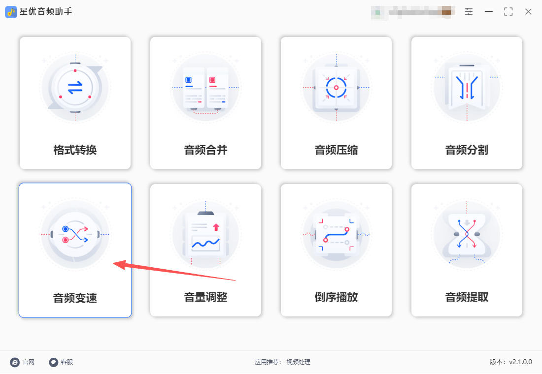The height and width of the screenshot is (374, 542).
Task: Open the 音频压缩 audio compress icon
Action: pyautogui.click(x=336, y=88)
